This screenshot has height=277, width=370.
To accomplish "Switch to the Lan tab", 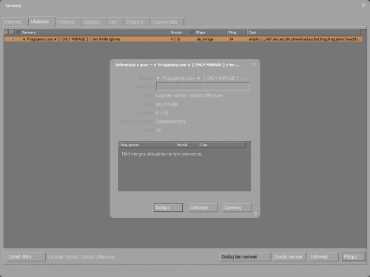I will click(x=115, y=22).
